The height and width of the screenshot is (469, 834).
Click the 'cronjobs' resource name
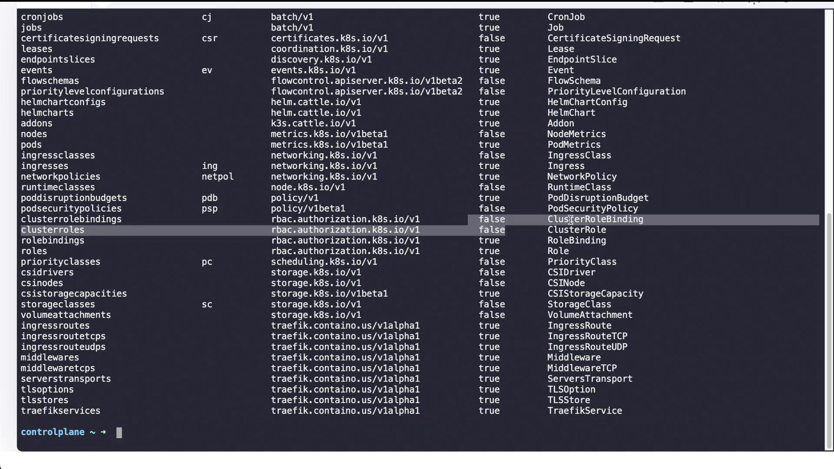pos(42,17)
